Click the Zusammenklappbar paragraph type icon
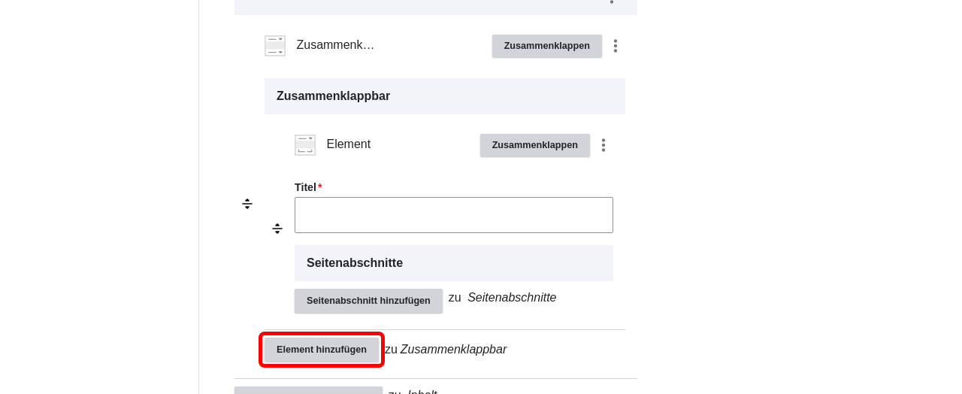The height and width of the screenshot is (394, 962). [x=275, y=46]
